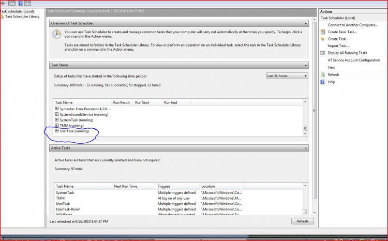Select Task Scheduler (Local) in the tree
This screenshot has height=241, width=388.
[x=17, y=11]
